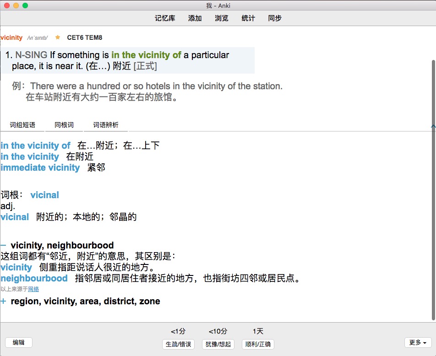Open the 更多 dropdown menu
Image resolution: width=436 pixels, height=356 pixels.
pos(417,342)
